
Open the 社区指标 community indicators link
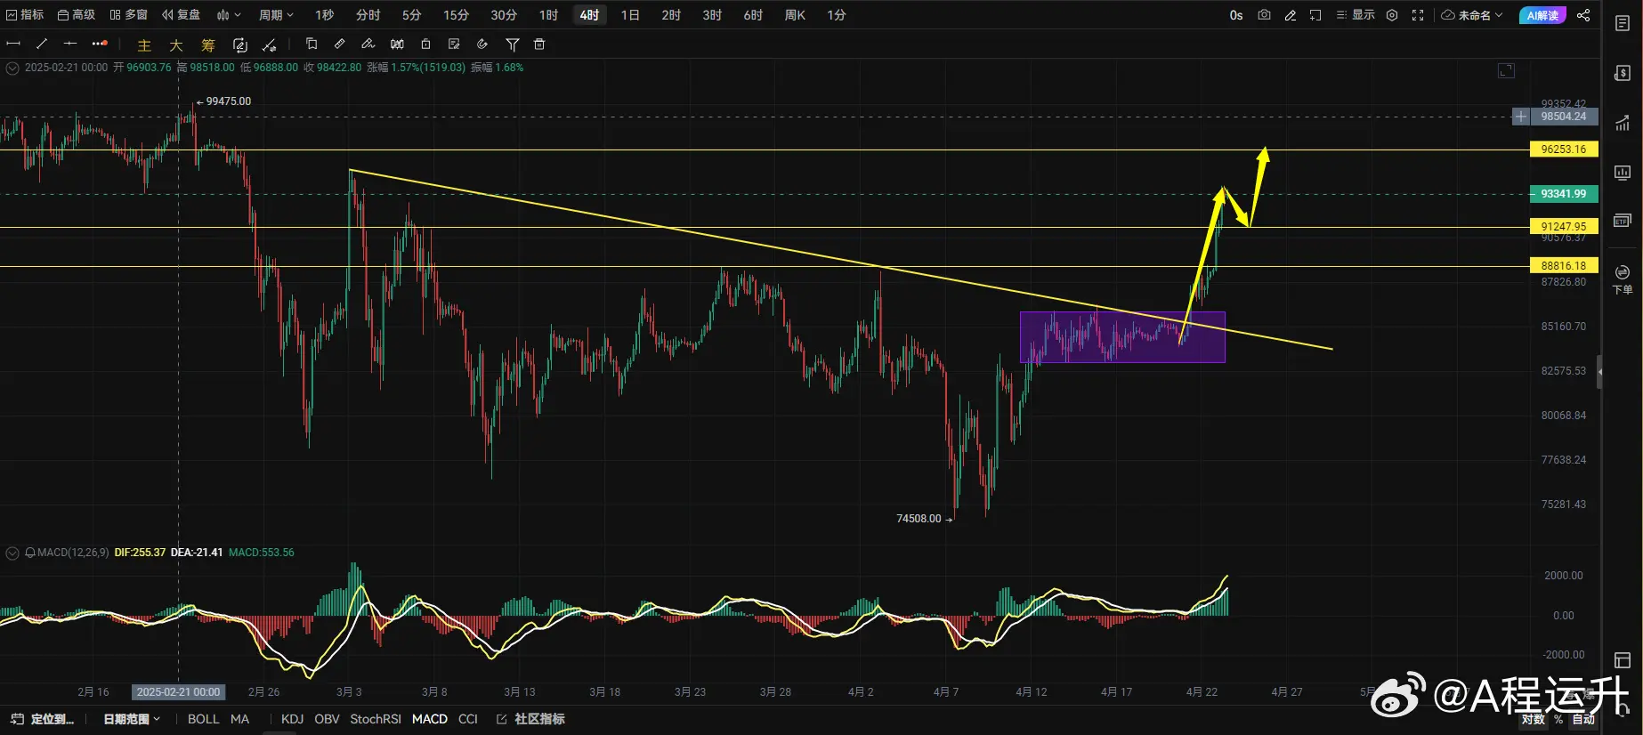point(531,719)
